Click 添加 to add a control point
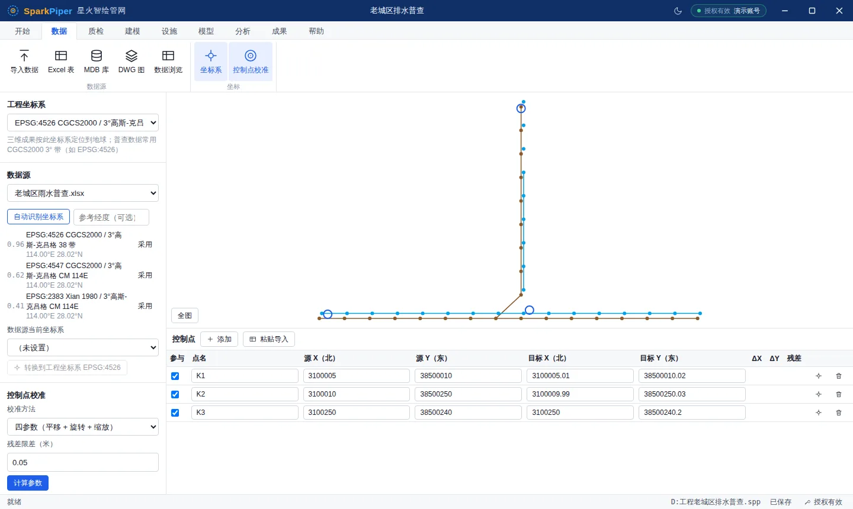 click(x=219, y=339)
